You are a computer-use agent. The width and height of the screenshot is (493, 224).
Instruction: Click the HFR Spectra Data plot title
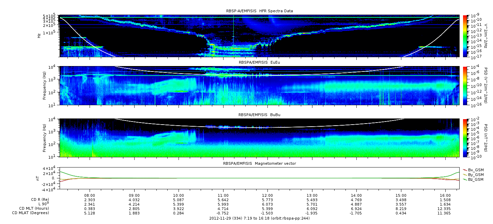point(259,11)
